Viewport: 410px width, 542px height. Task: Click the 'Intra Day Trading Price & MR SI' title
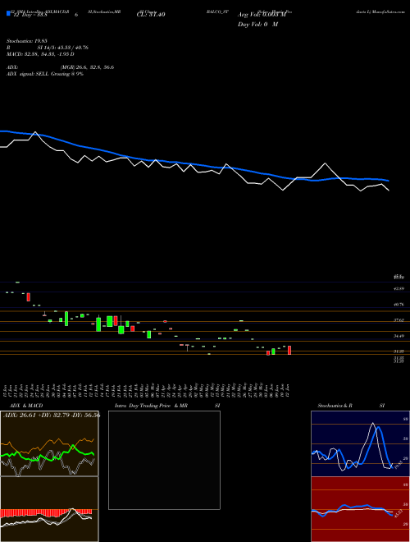(167, 406)
